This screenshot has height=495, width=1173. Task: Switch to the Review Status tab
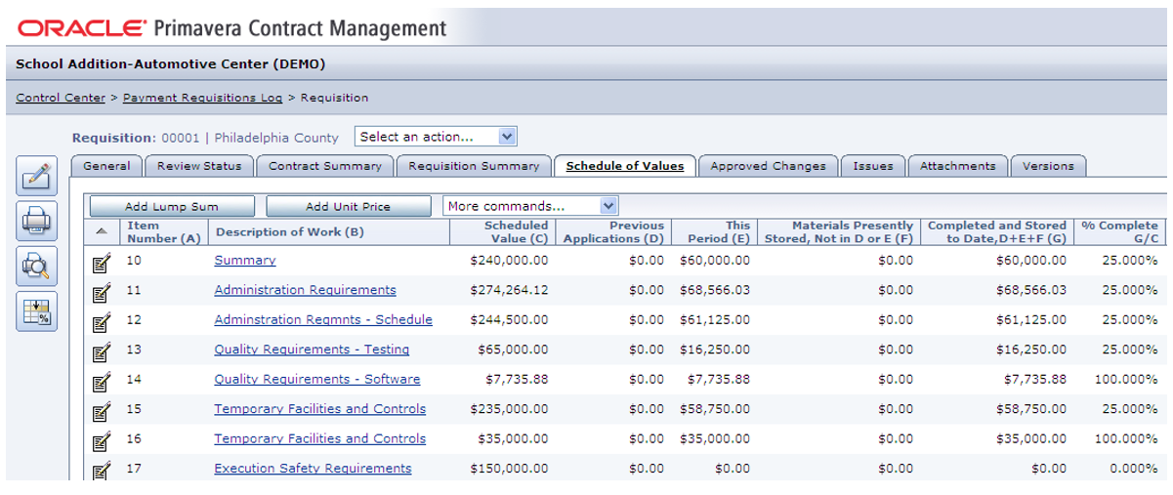[x=199, y=166]
